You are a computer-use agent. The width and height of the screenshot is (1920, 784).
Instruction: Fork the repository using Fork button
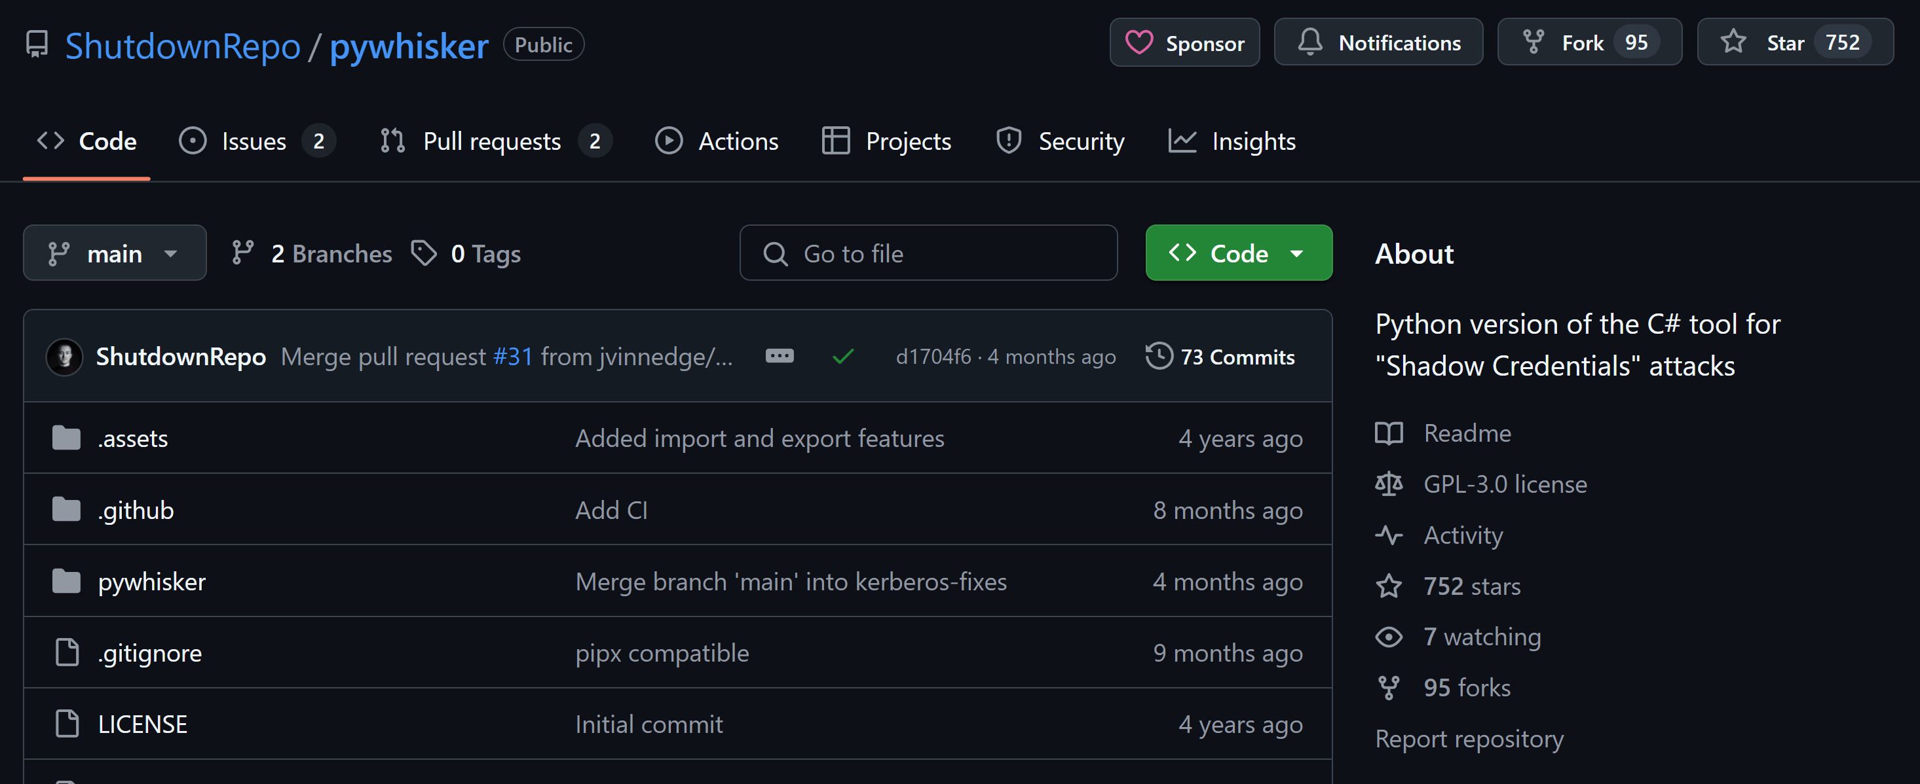point(1589,43)
